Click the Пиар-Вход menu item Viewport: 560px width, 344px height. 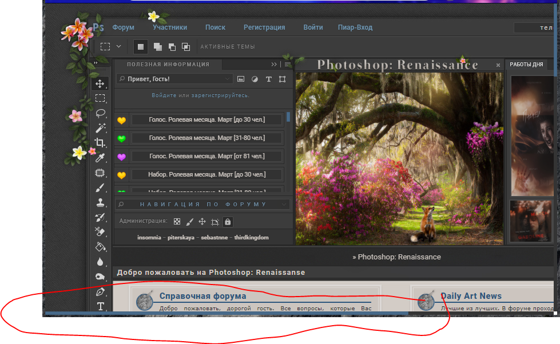(x=355, y=27)
